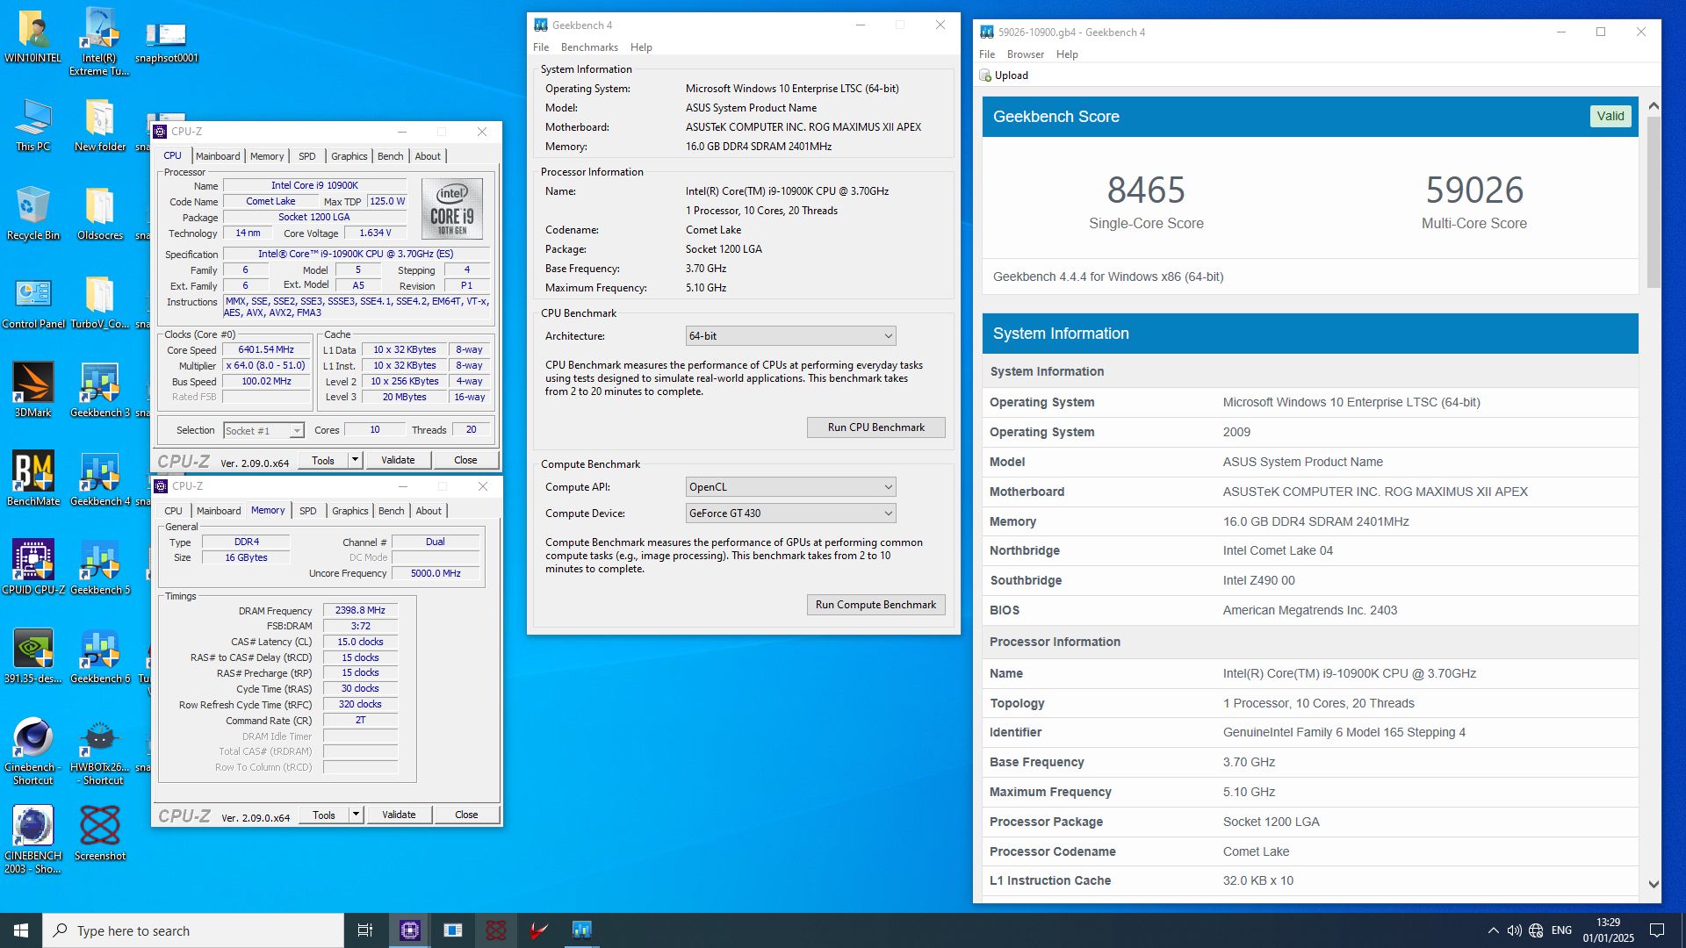1686x948 pixels.
Task: Click Run CPU Benchmark button
Action: coord(875,427)
